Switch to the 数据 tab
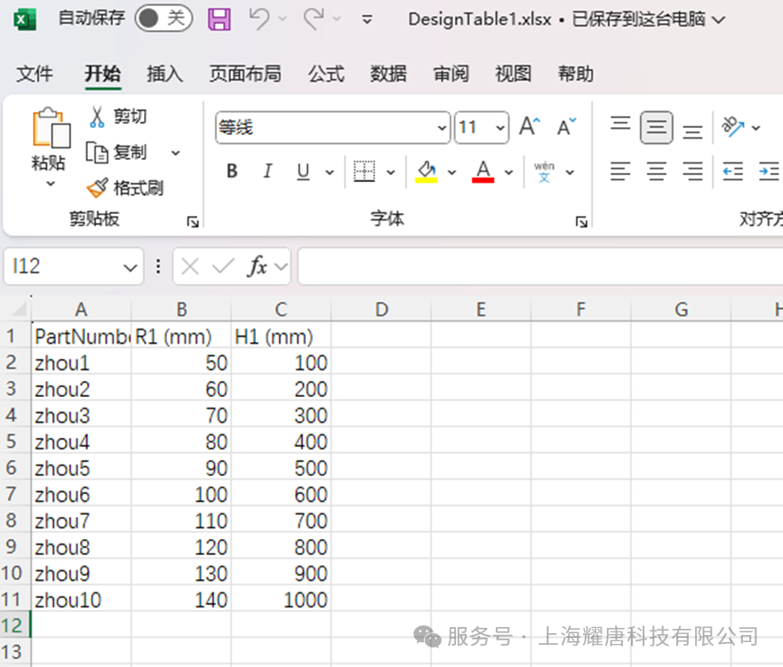 pyautogui.click(x=388, y=74)
